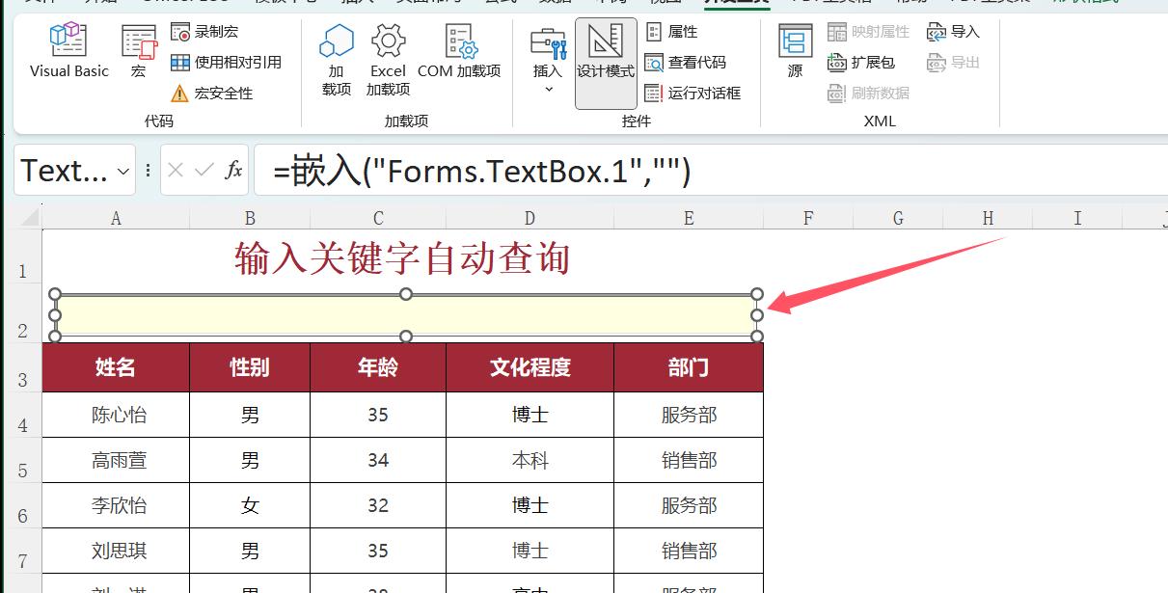
Task: Select the column A header
Action: (116, 218)
